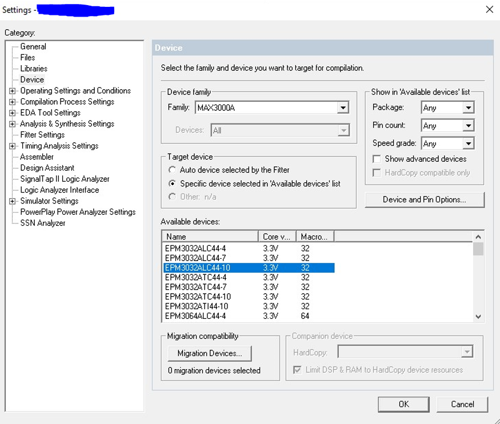Expand Compilation Process Settings node
This screenshot has width=500, height=424.
[12, 102]
